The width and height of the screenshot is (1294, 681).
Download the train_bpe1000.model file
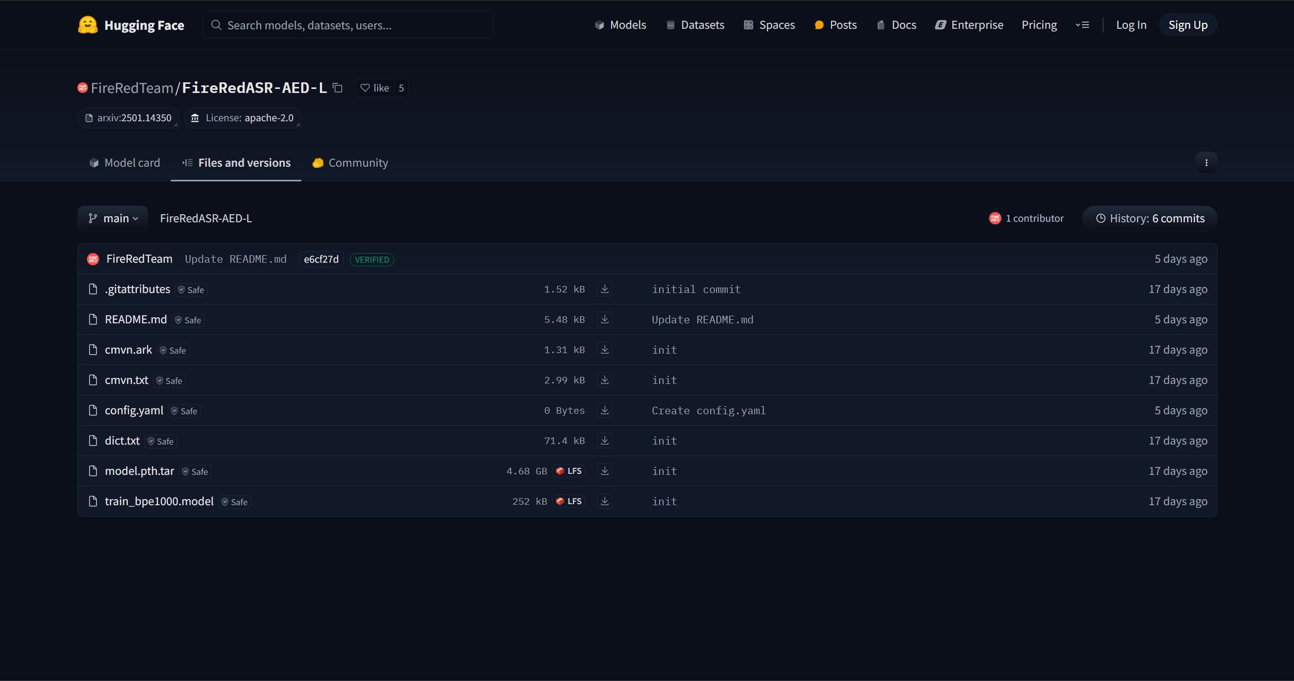click(605, 501)
